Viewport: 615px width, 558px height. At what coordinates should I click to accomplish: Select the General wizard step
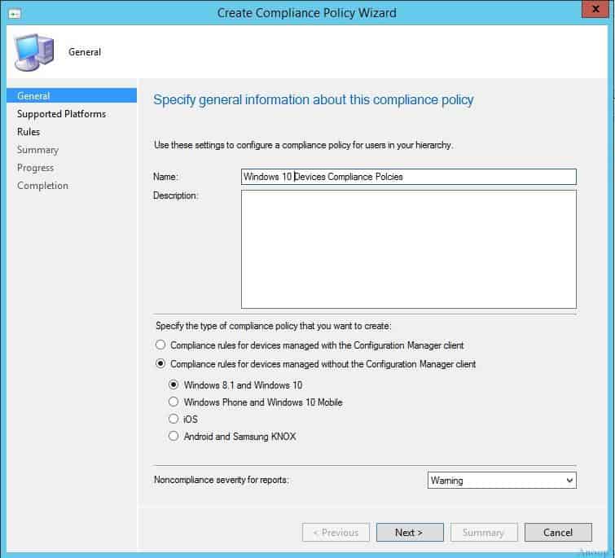pos(72,95)
